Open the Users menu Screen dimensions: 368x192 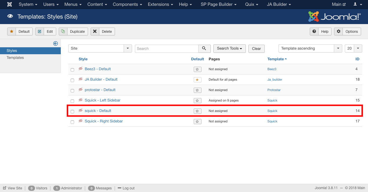(51, 4)
